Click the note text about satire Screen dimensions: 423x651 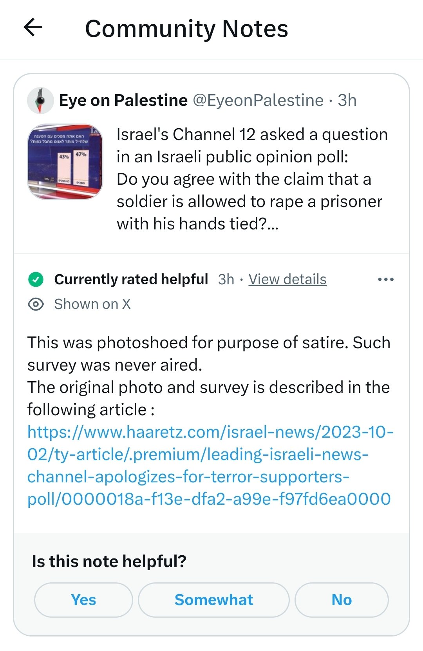209,376
